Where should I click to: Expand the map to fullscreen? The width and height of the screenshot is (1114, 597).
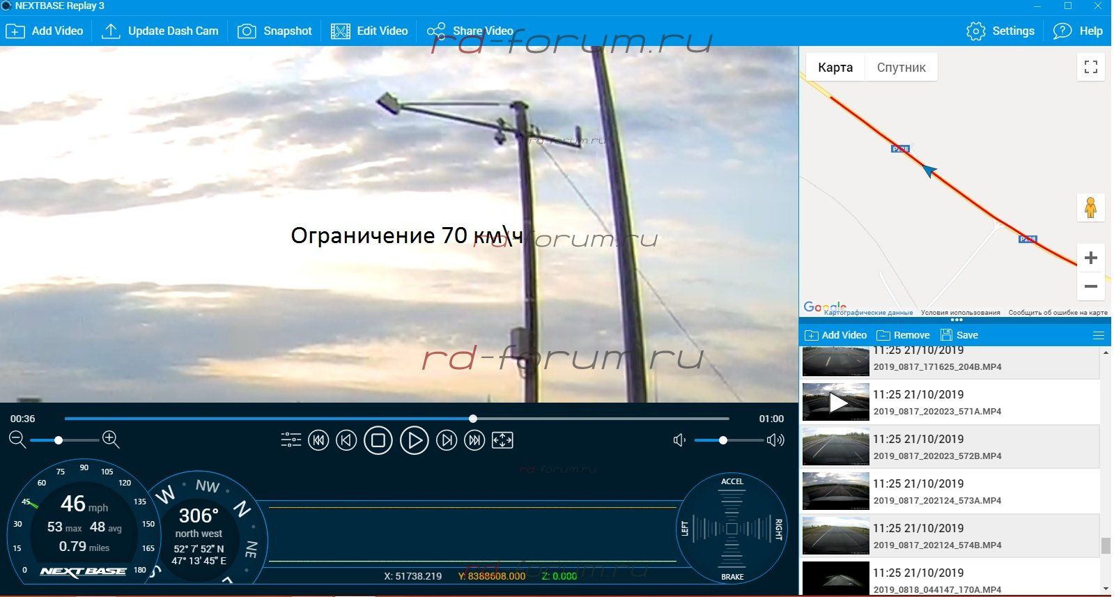(x=1090, y=68)
